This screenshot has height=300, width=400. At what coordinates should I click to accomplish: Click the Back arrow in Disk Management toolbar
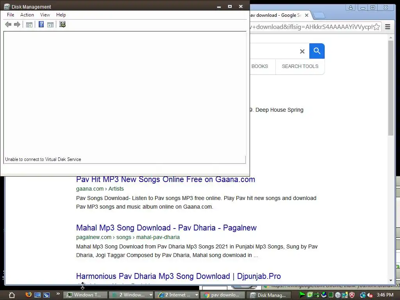coord(8,25)
